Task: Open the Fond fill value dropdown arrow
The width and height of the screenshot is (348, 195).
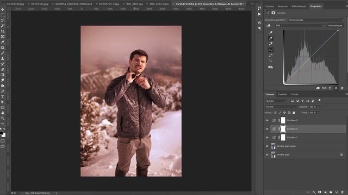Action: (x=319, y=113)
